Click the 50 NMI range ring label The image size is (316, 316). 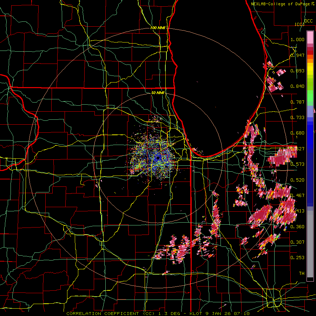pos(158,93)
